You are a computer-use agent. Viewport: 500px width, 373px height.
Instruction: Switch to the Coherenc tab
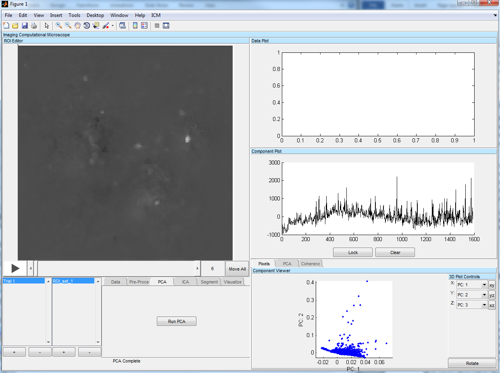311,264
